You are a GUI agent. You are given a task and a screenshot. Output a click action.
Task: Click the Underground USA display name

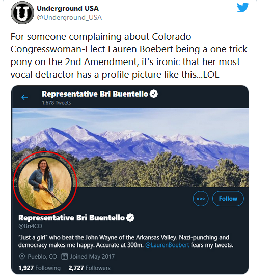click(68, 8)
